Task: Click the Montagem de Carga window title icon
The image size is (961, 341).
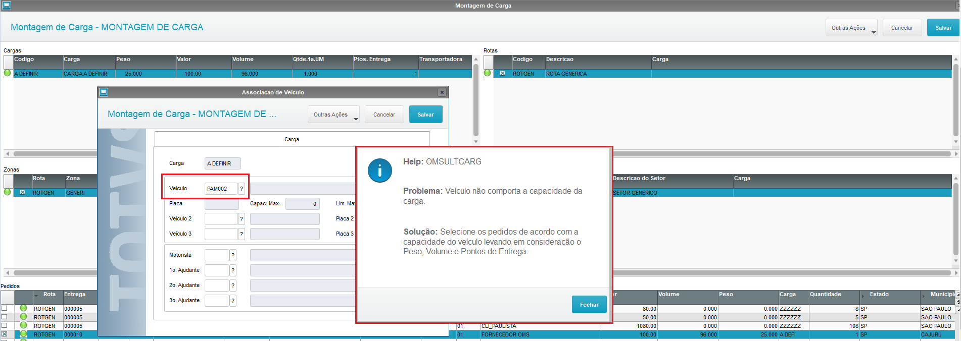Action: click(6, 6)
